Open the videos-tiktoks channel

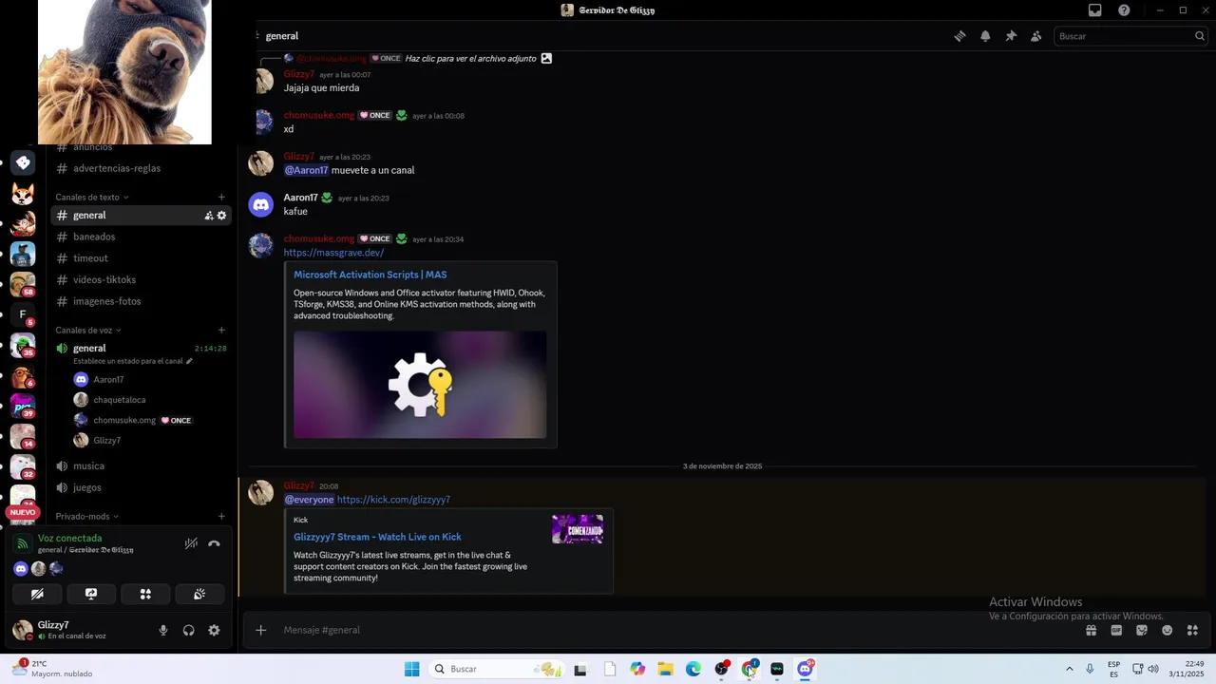[x=141, y=280]
